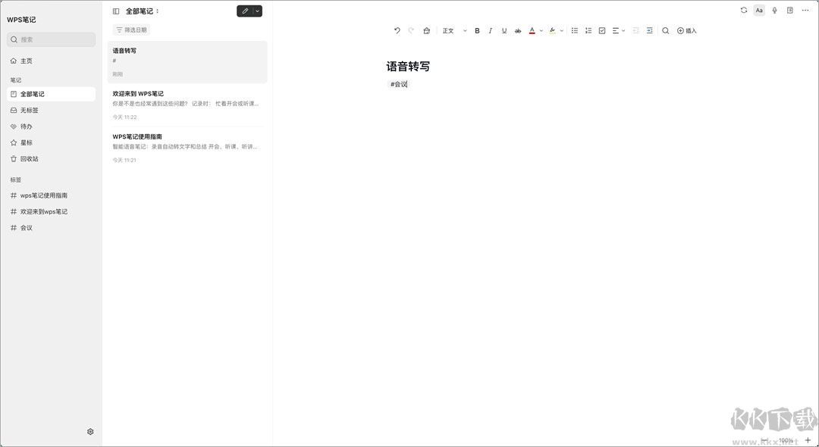Screen dimensions: 819x447
Task: Toggle the note list panel layout icon
Action: point(115,11)
